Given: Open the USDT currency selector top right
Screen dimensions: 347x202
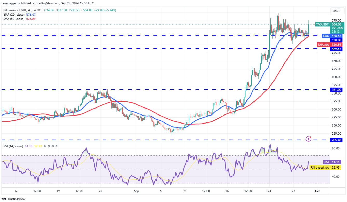Looking at the screenshot, I should coord(337,11).
